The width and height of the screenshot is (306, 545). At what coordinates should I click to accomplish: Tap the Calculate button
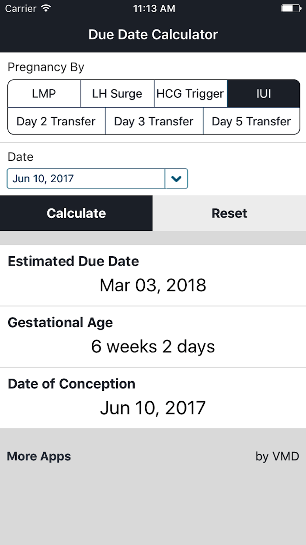click(x=76, y=213)
